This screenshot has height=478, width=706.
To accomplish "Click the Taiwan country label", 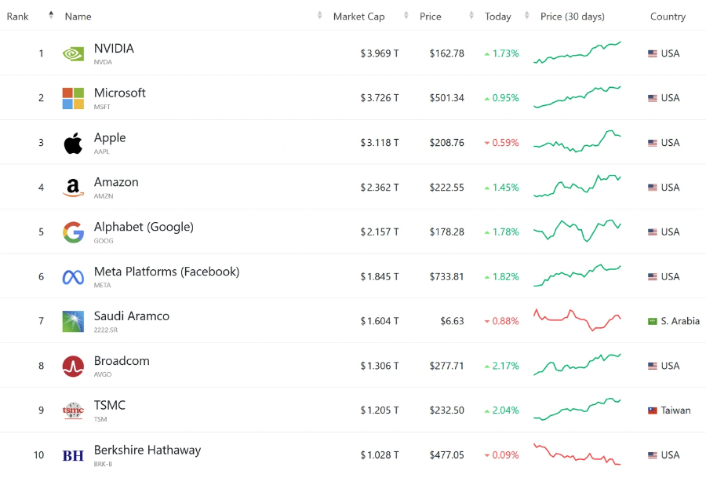I will (676, 410).
